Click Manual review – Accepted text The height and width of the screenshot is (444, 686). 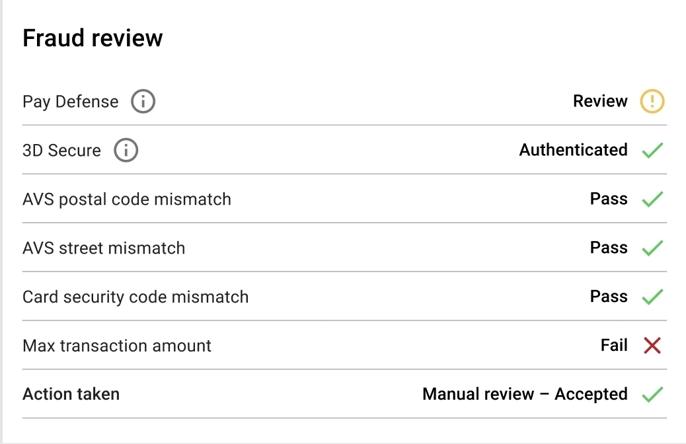[525, 394]
